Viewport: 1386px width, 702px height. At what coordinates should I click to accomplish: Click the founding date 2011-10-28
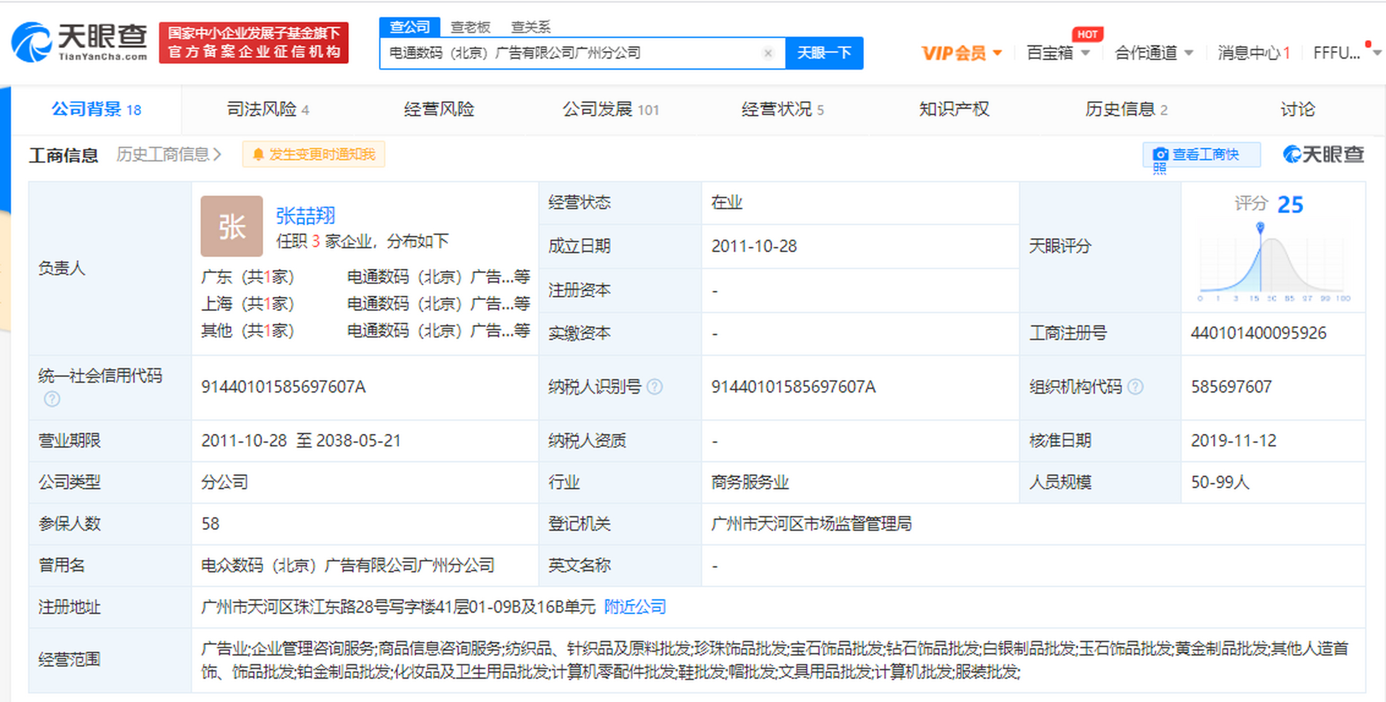coord(754,246)
